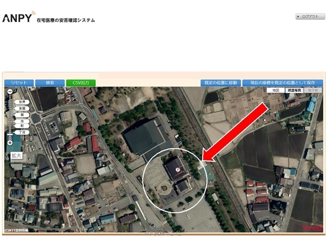Save current coordinates as default position
The image size is (326, 245).
tap(283, 83)
